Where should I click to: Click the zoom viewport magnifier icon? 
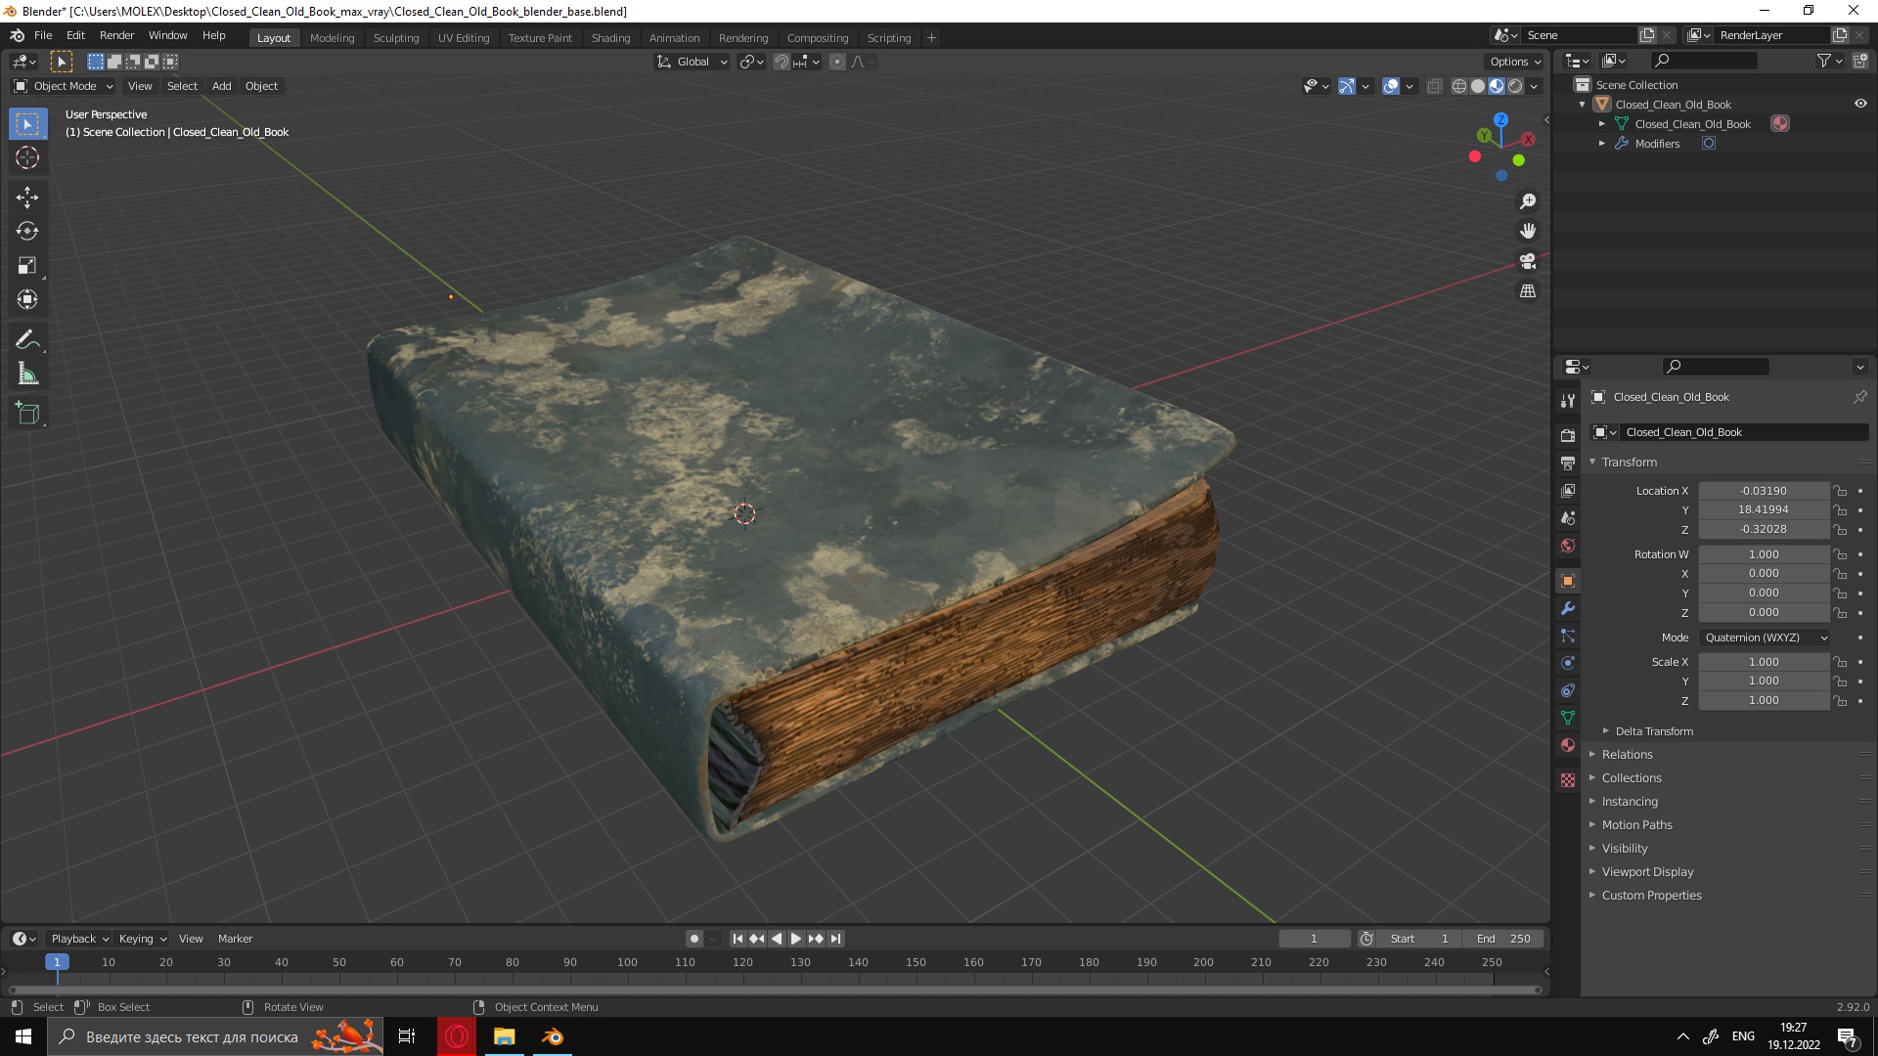[1528, 201]
